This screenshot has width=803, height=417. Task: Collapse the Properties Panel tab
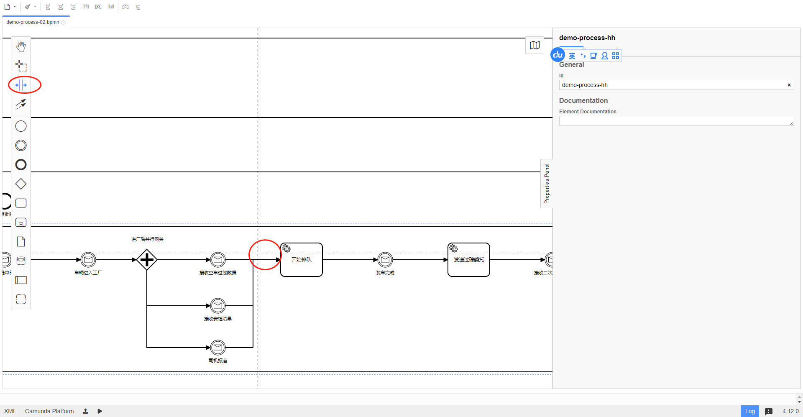point(547,184)
